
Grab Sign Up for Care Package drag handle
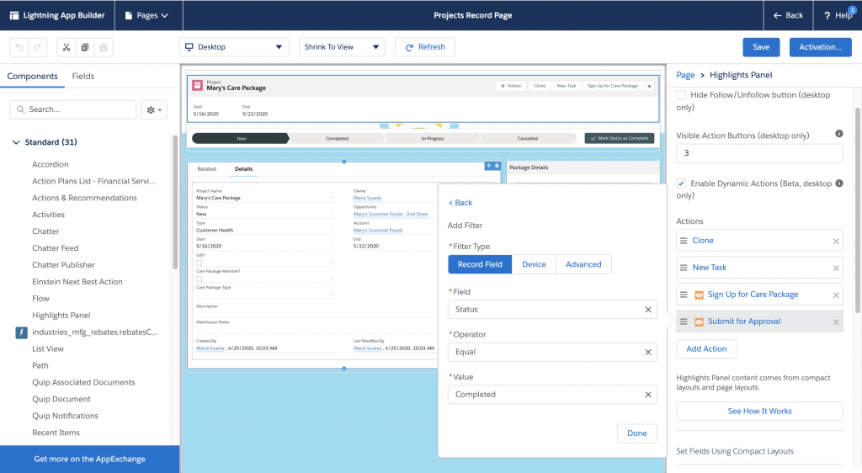(x=684, y=295)
